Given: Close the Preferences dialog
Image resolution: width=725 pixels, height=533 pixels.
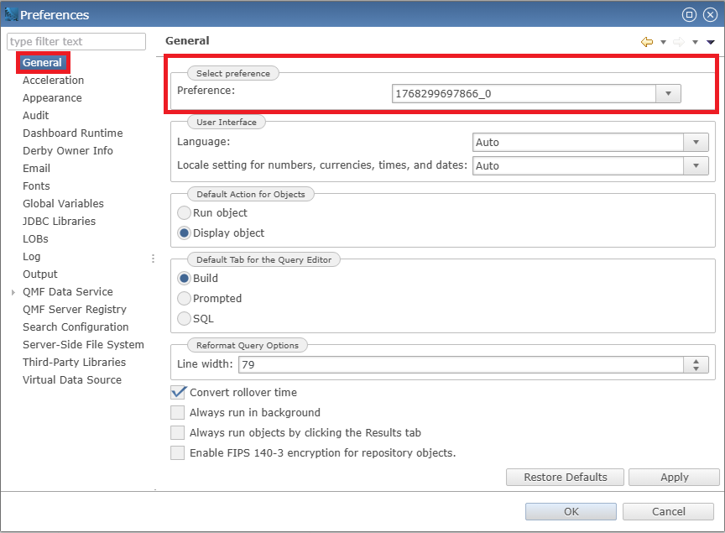Looking at the screenshot, I should [710, 15].
